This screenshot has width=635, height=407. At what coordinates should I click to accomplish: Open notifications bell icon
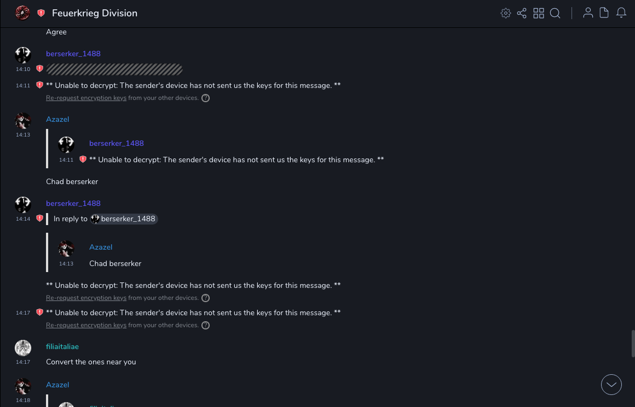tap(621, 13)
